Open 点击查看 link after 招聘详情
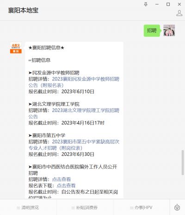 (x=62, y=179)
